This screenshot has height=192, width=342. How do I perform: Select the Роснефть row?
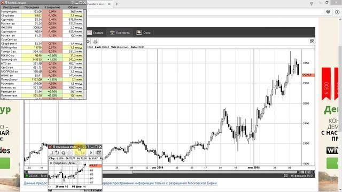click(42, 83)
